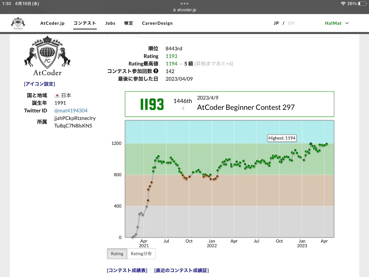
Task: Click the last data point on rating graph
Action: click(x=327, y=144)
